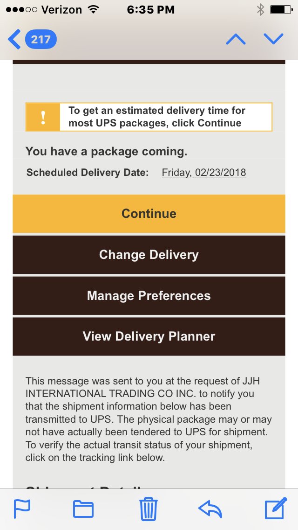Tap the Friday, 02/23/2018 date link
This screenshot has width=298, height=530.
[204, 172]
